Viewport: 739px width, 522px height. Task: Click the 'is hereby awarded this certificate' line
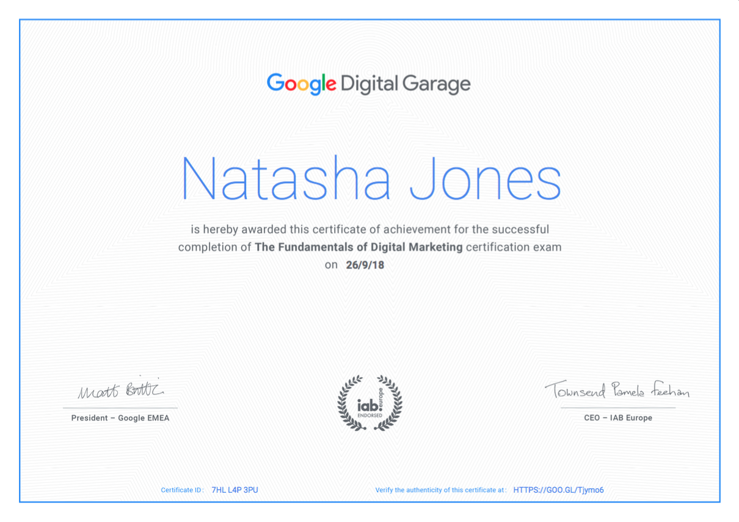[369, 230]
